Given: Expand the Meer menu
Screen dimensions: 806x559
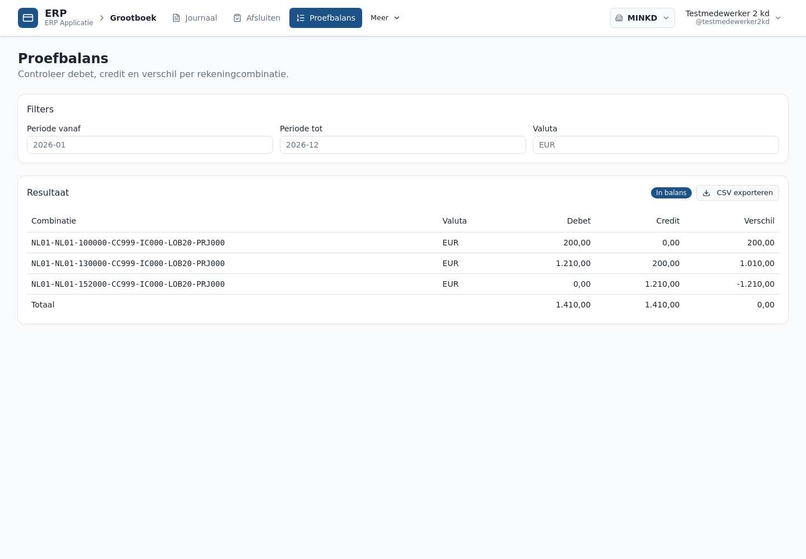Looking at the screenshot, I should [385, 18].
